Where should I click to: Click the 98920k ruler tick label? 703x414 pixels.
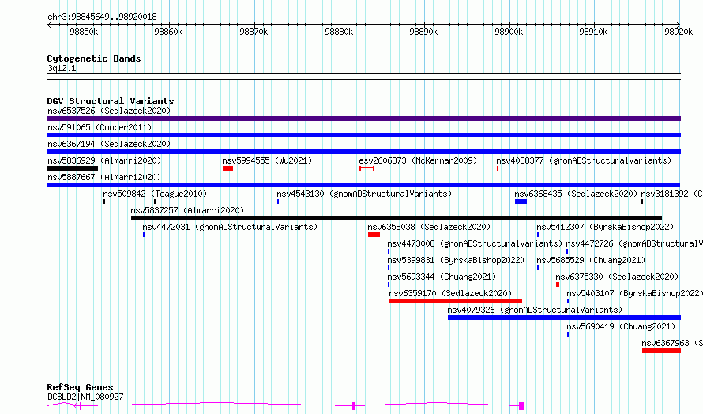679,32
